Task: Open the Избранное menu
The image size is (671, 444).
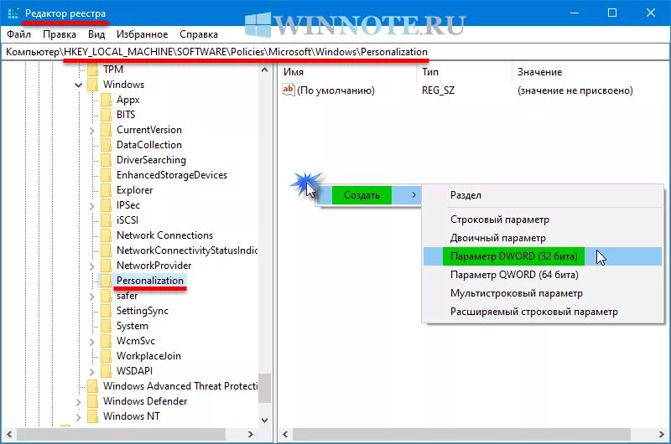Action: (142, 34)
